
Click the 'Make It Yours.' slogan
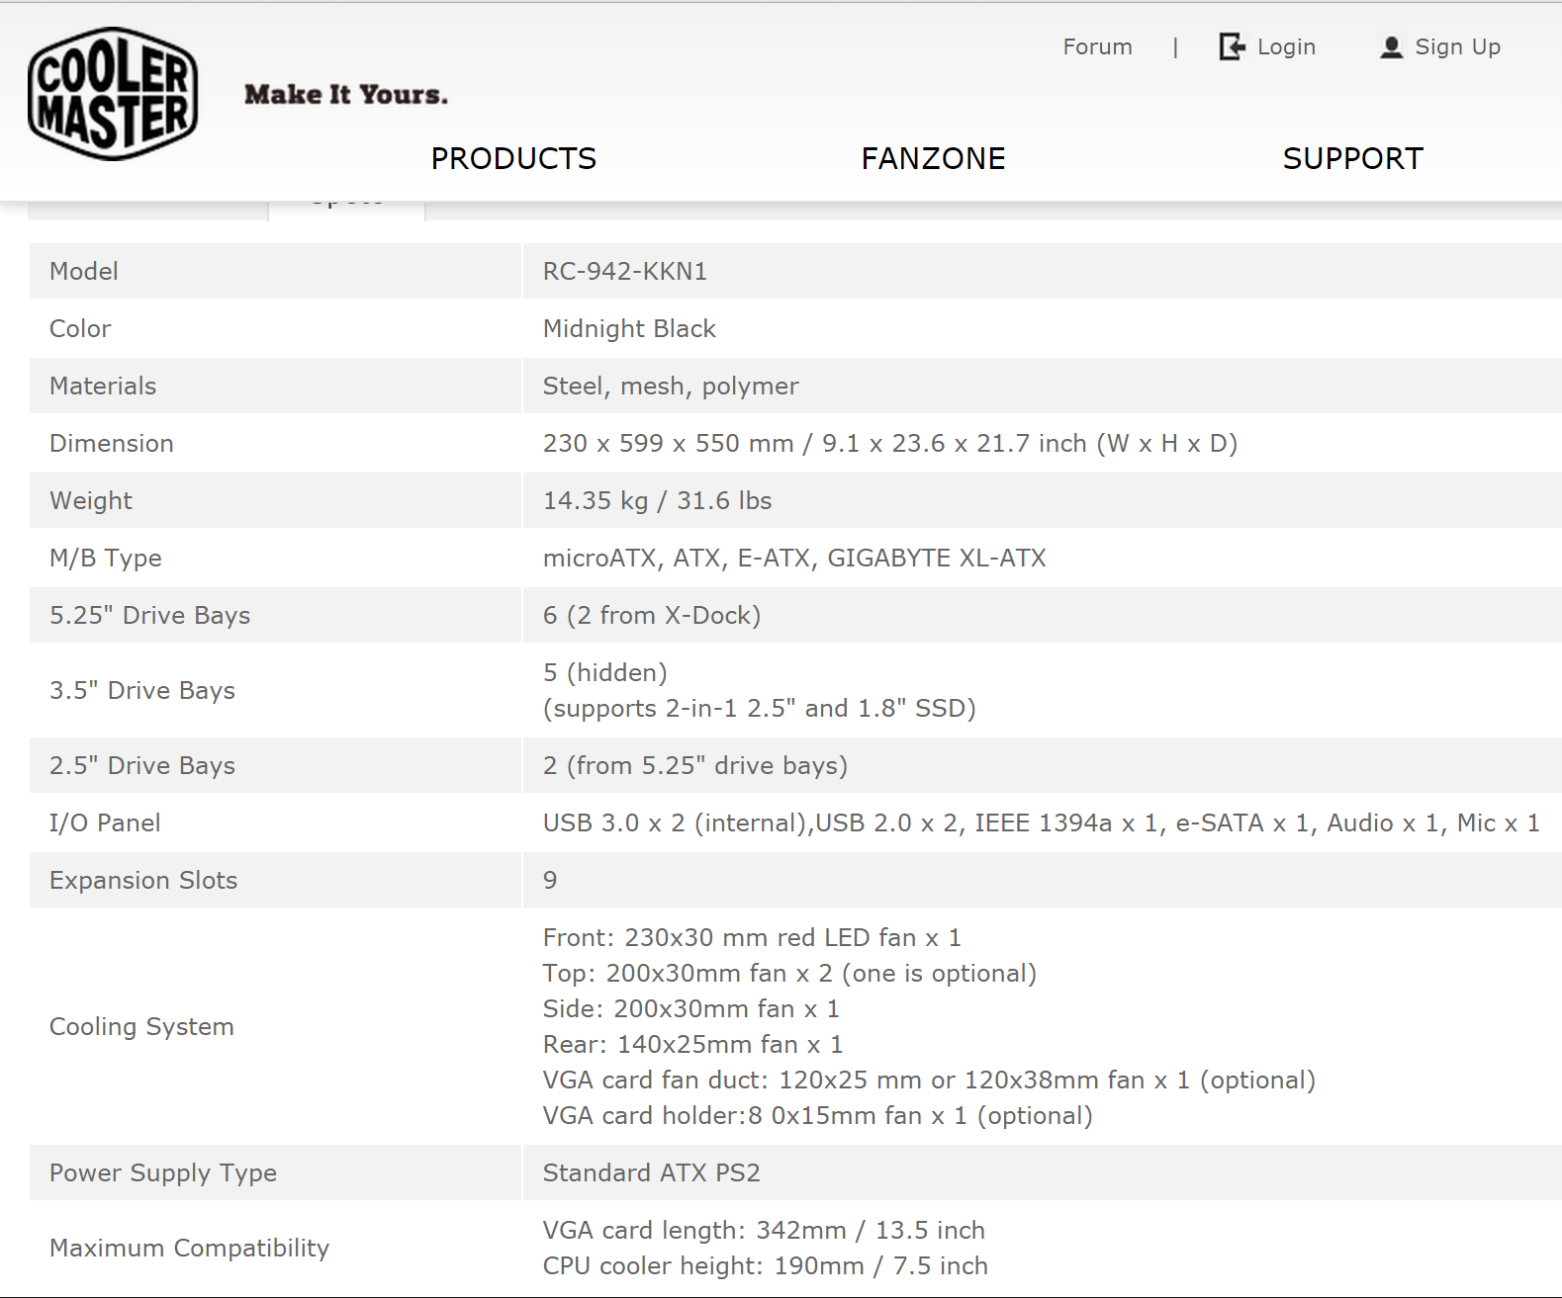click(346, 95)
